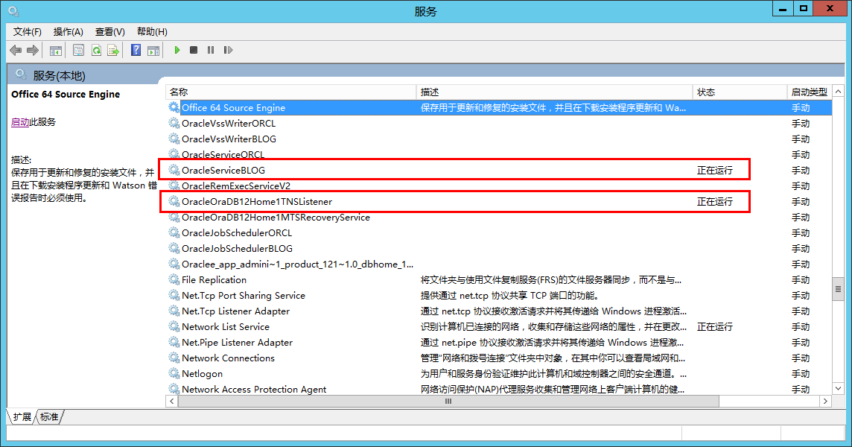
Task: Select the Oraclee_app_admini~1_product service row
Action: click(x=499, y=264)
